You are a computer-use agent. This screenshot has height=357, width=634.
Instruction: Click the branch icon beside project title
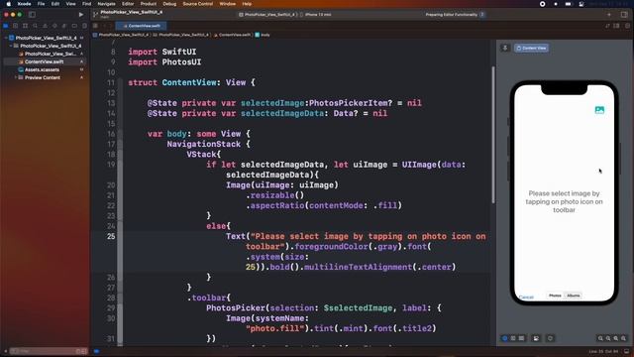pyautogui.click(x=95, y=15)
